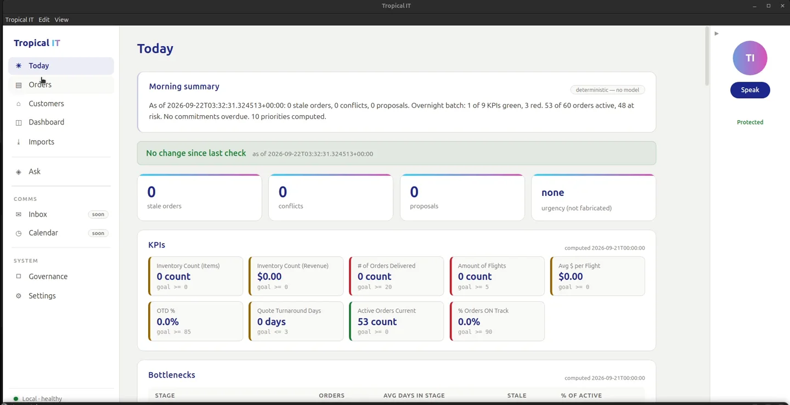Click the green health status dot
This screenshot has height=405, width=790.
click(16, 399)
